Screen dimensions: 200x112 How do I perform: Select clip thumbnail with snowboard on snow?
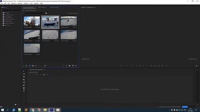click(x=50, y=21)
